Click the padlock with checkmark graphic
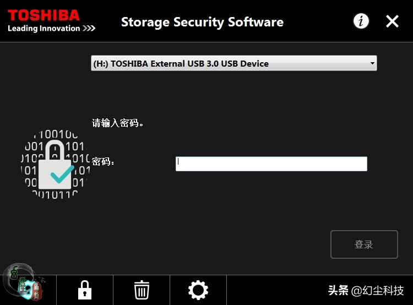Image resolution: width=413 pixels, height=305 pixels. coord(55,163)
